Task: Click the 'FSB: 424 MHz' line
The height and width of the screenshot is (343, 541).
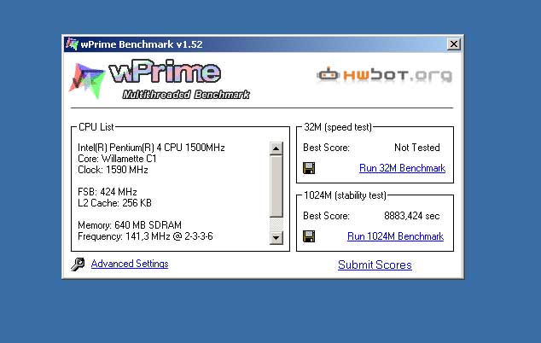Action: click(x=108, y=192)
